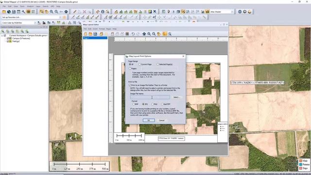Viewport: 311px width, 175px height.
Task: Choose PNG output format
Action: coord(153,104)
